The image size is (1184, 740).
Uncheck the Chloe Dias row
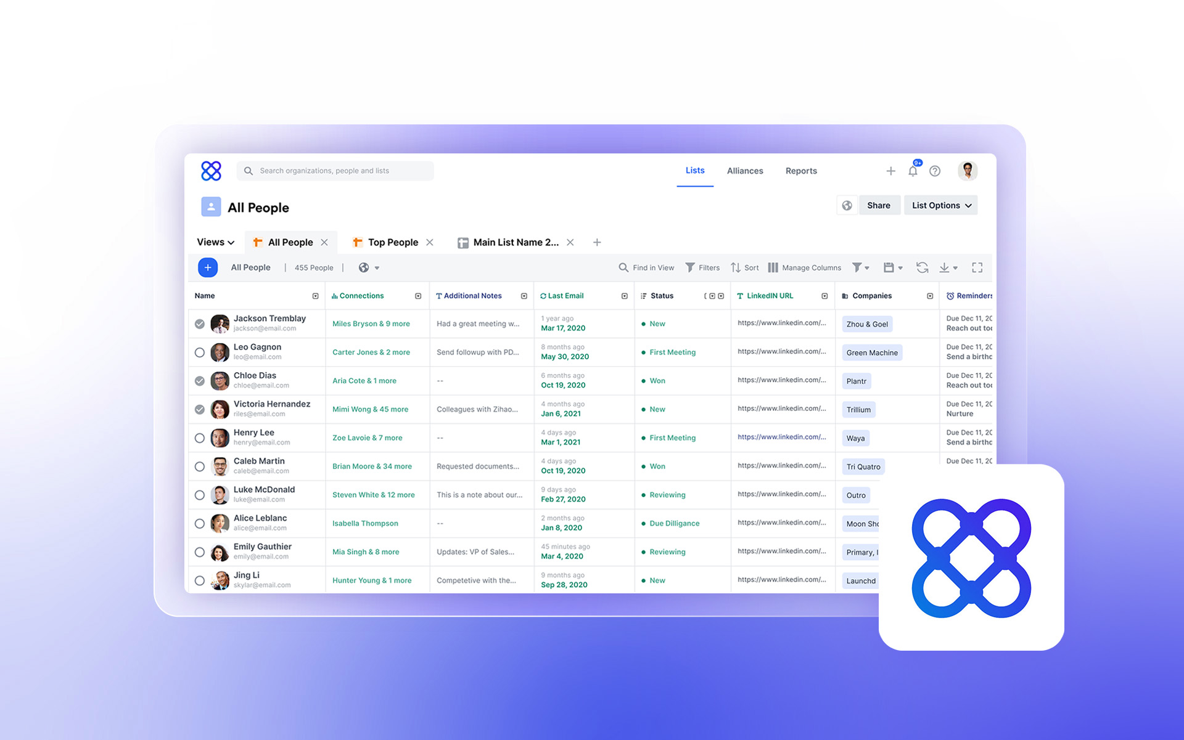point(200,381)
